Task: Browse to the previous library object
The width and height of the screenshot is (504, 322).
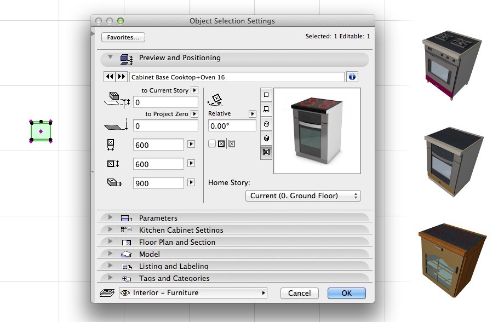Action: coord(110,76)
